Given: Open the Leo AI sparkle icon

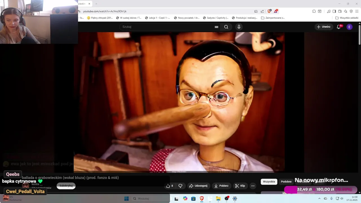Looking at the screenshot, I should point(345,11).
